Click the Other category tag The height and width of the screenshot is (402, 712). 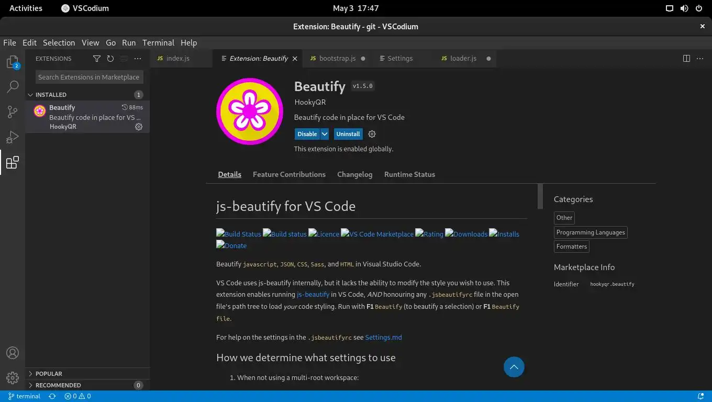pos(564,218)
